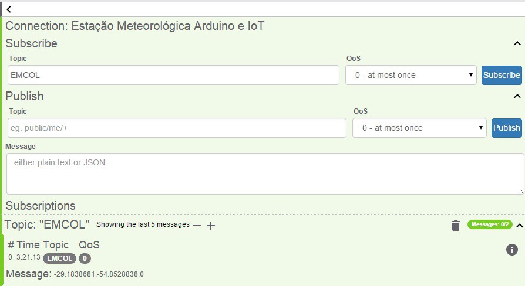Click the gray EMCOL topic badge

pos(60,258)
